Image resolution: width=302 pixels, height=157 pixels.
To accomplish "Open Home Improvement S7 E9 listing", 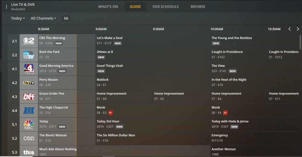I will (x=182, y=97).
